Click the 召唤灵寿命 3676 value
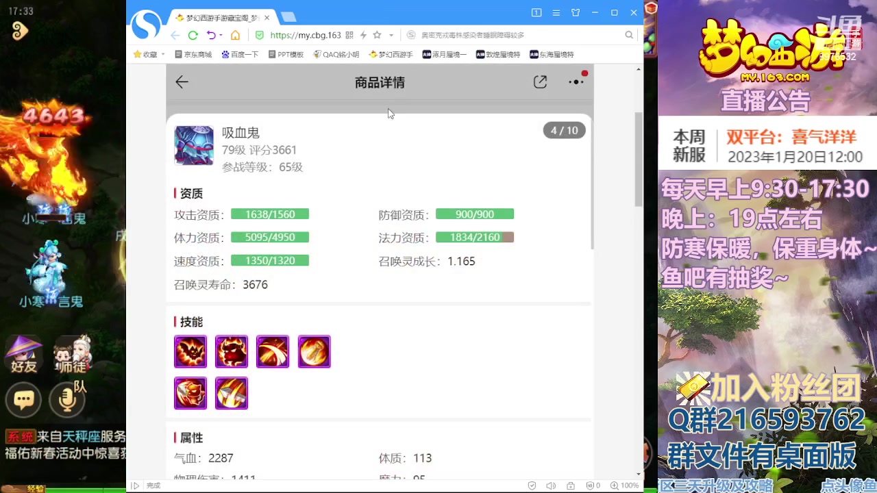This screenshot has width=877, height=493. tap(255, 285)
